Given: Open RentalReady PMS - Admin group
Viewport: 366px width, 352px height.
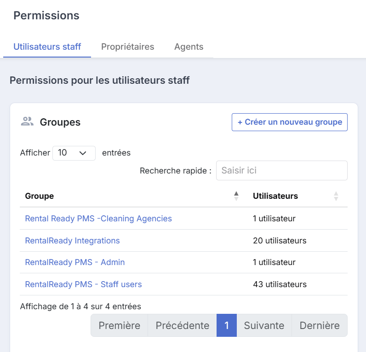Looking at the screenshot, I should (75, 262).
